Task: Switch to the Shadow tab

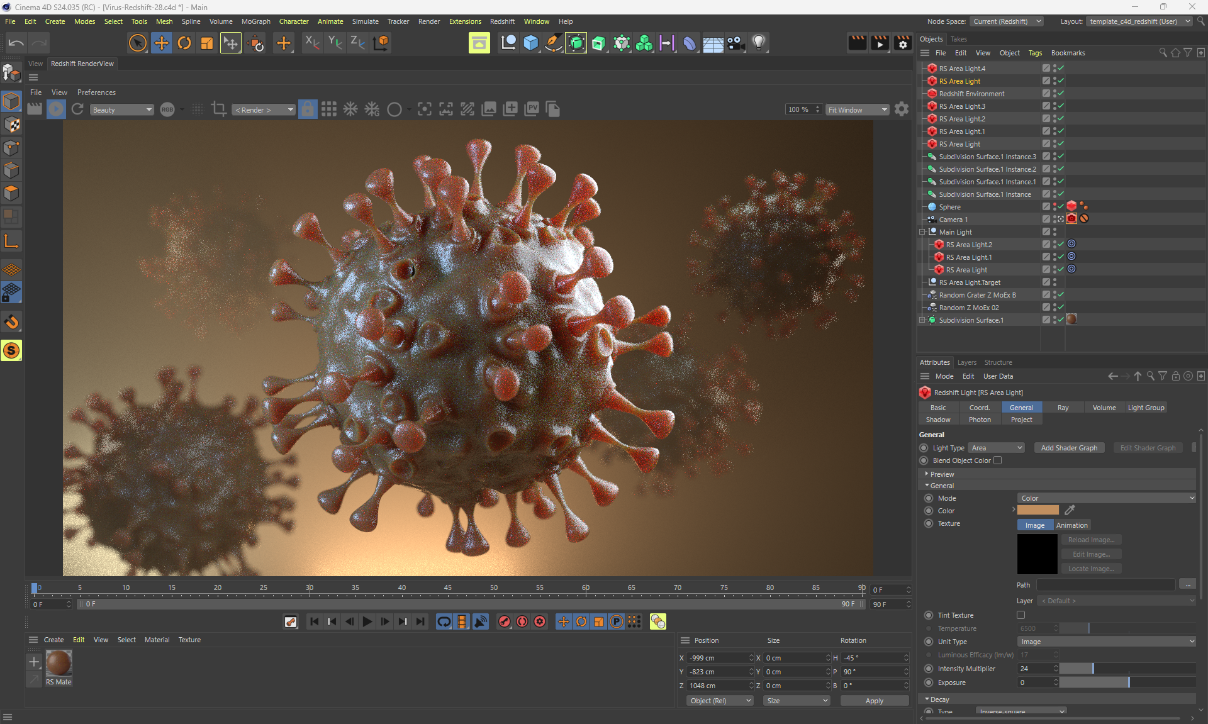Action: coord(938,420)
